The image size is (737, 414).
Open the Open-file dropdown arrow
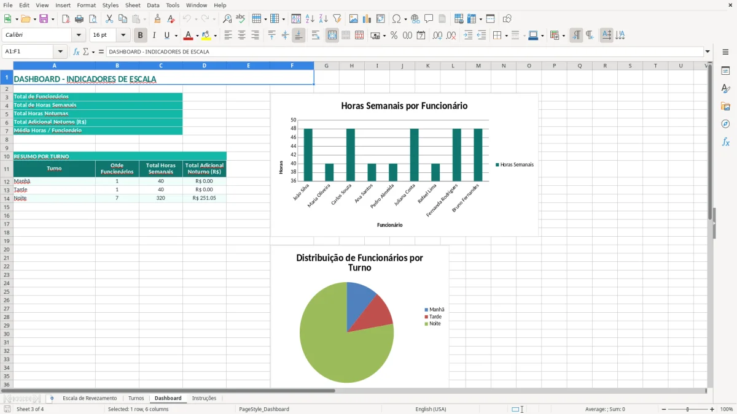[x=34, y=19]
